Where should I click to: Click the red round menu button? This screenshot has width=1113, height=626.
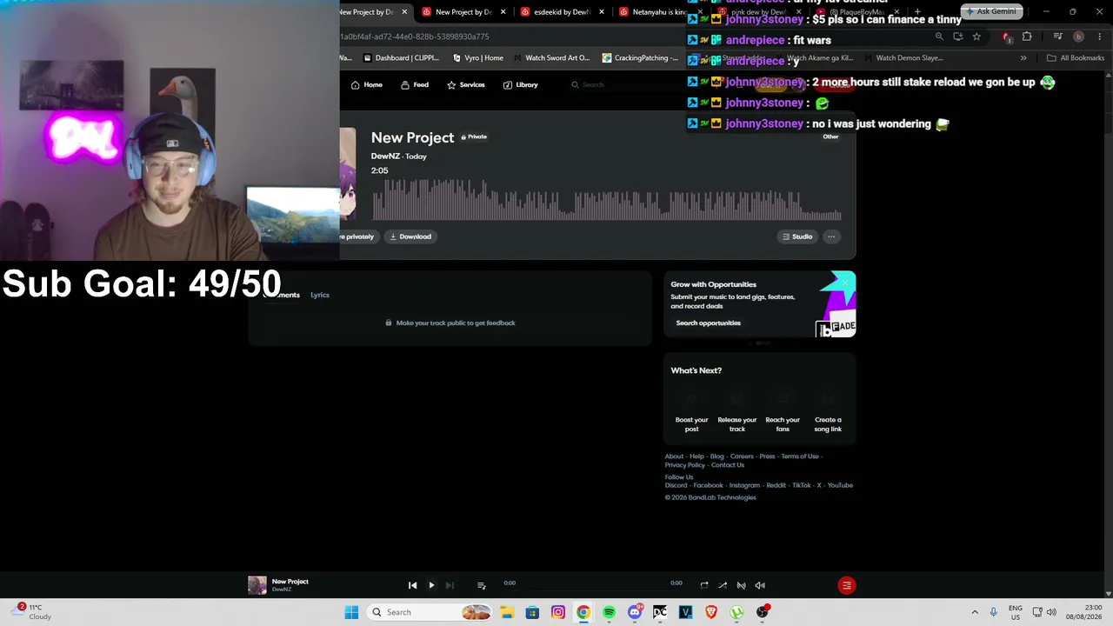[x=846, y=585]
